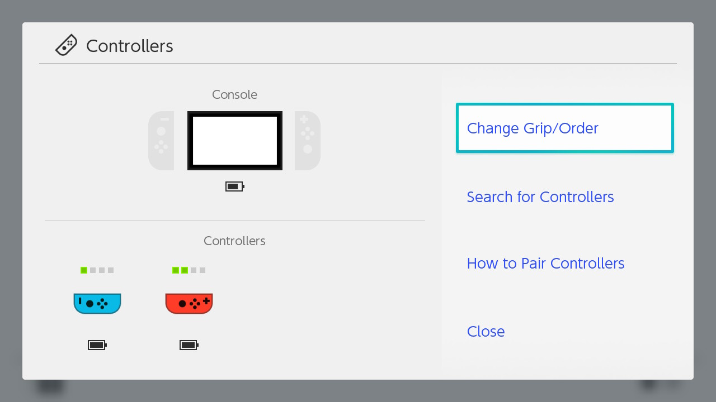
Task: Open How to Pair Controllers
Action: (x=545, y=264)
